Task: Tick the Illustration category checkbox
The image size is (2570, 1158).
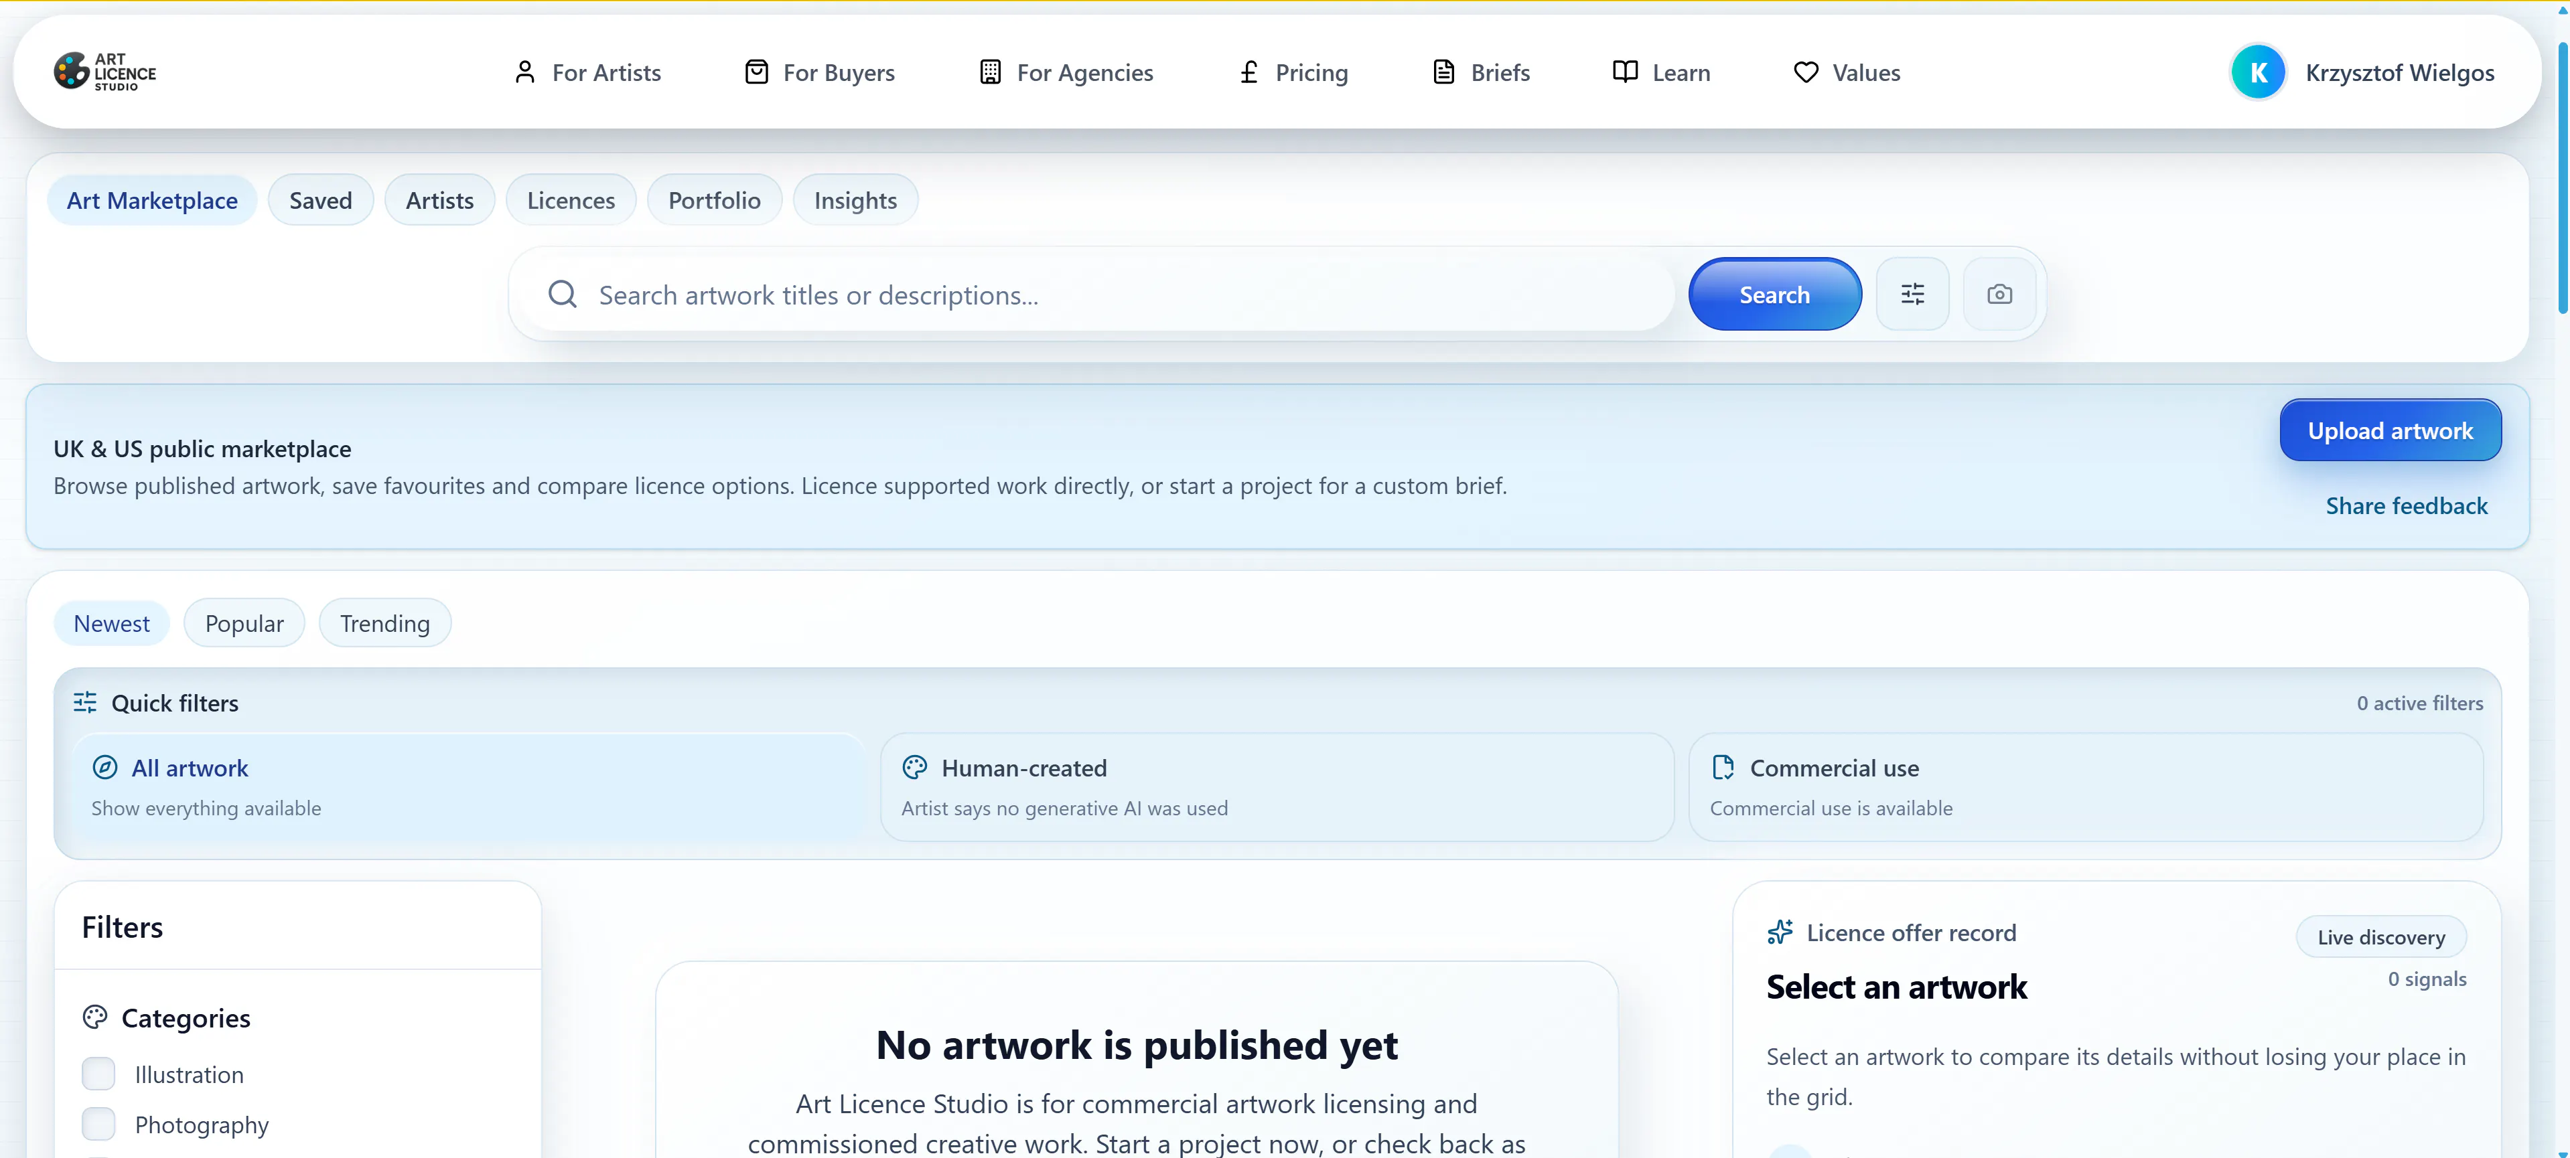Action: tap(98, 1074)
